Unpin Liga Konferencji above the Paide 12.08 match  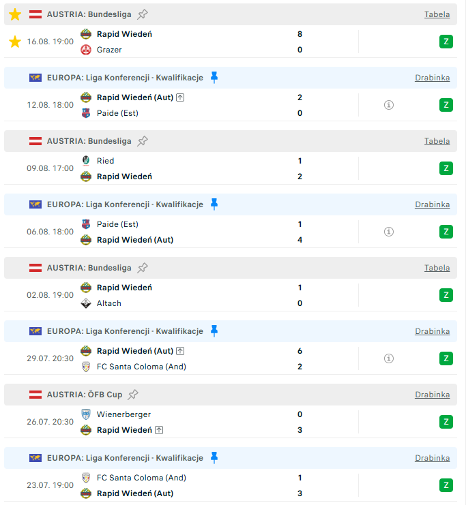tap(214, 78)
